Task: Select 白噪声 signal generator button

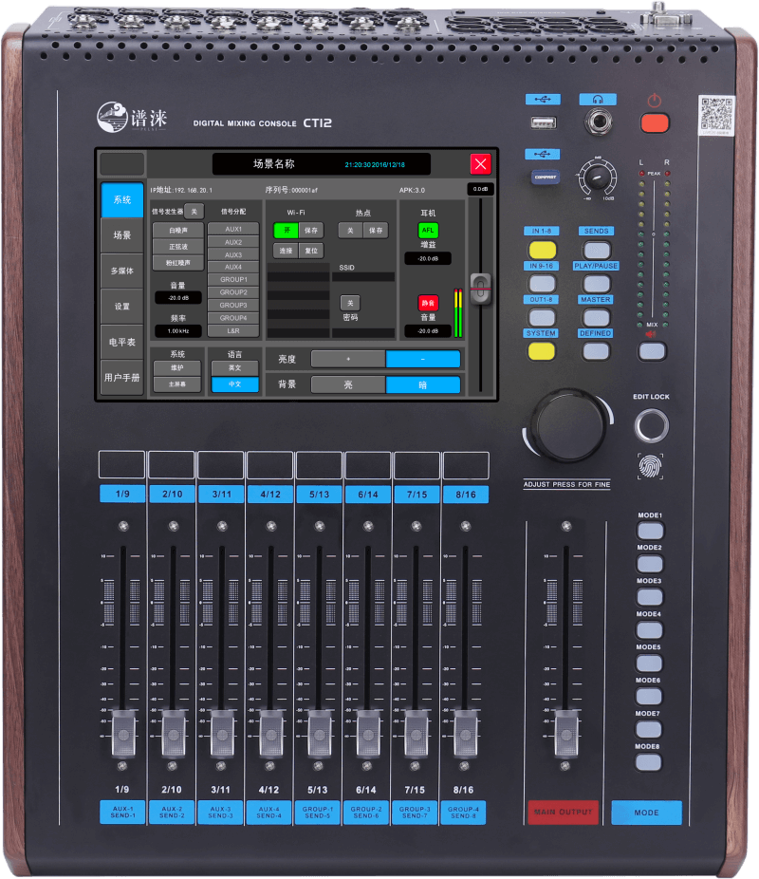Action: pos(178,230)
